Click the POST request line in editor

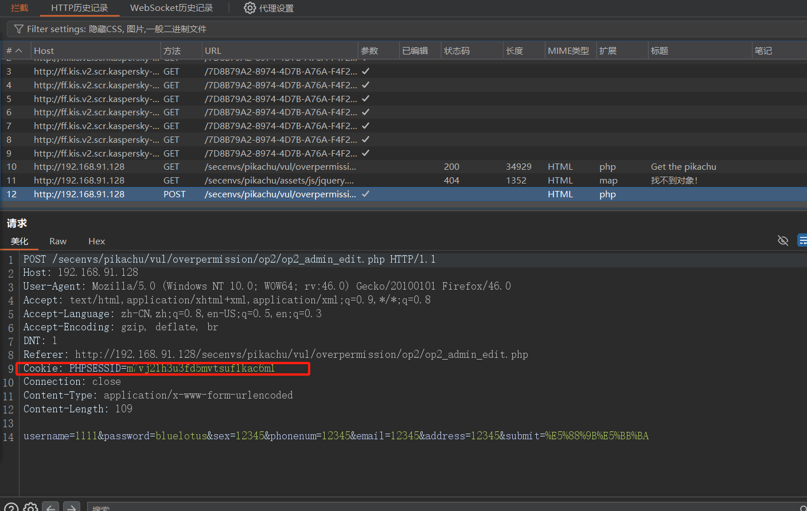click(x=229, y=259)
